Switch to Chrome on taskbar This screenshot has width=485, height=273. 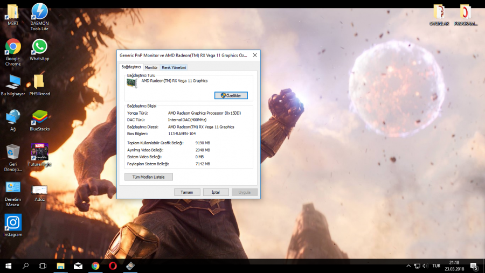[x=95, y=266]
